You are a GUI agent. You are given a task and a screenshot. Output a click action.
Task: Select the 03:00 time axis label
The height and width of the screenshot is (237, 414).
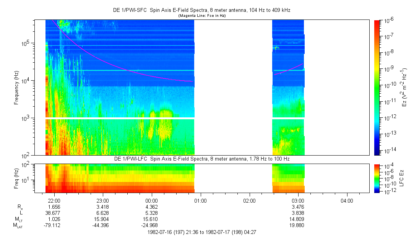coord(298,201)
